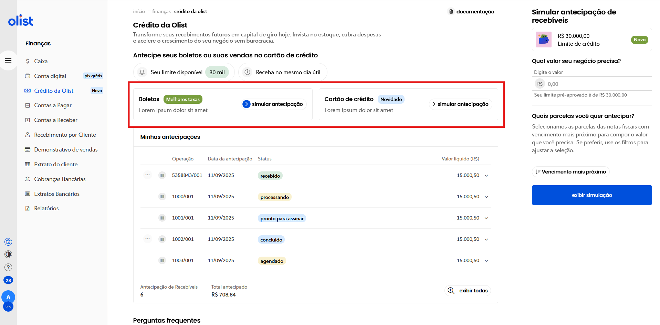The height and width of the screenshot is (325, 660).
Task: Click the Novo badge in the credit limit card
Action: pyautogui.click(x=640, y=40)
